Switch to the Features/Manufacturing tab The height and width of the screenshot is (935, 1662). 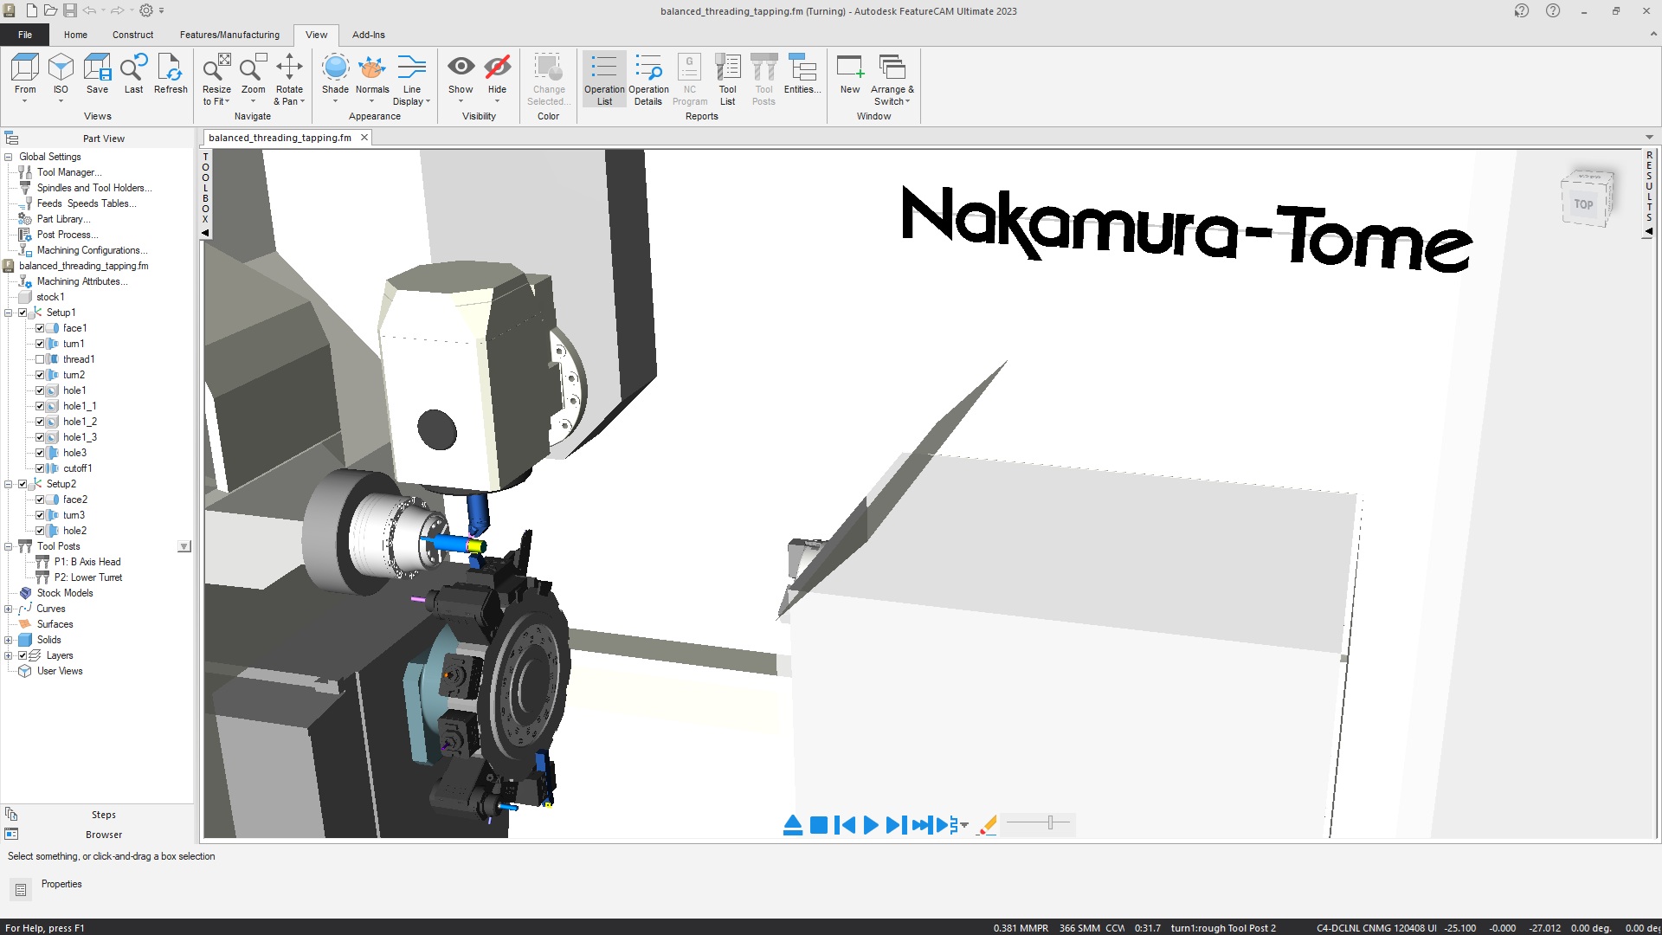click(229, 35)
